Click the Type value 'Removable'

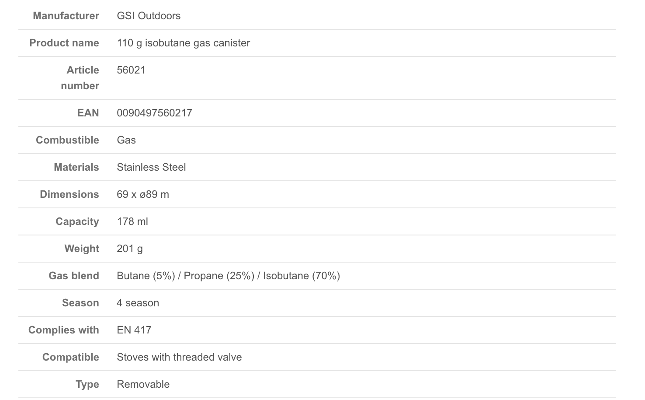tap(143, 384)
